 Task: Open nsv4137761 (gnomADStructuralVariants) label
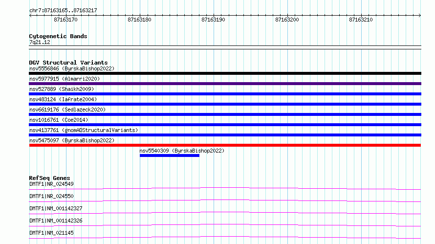(x=84, y=130)
